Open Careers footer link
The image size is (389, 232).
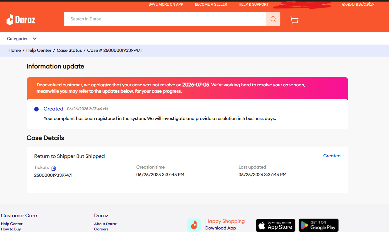click(101, 229)
